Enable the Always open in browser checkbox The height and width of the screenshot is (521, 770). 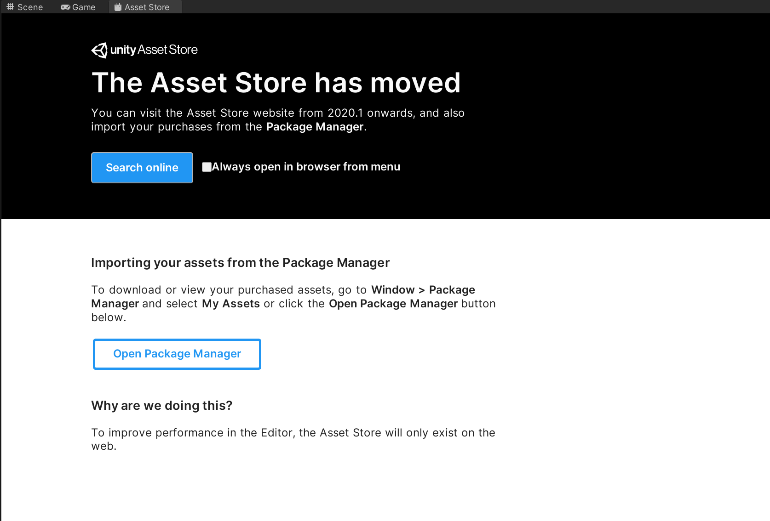coord(207,167)
